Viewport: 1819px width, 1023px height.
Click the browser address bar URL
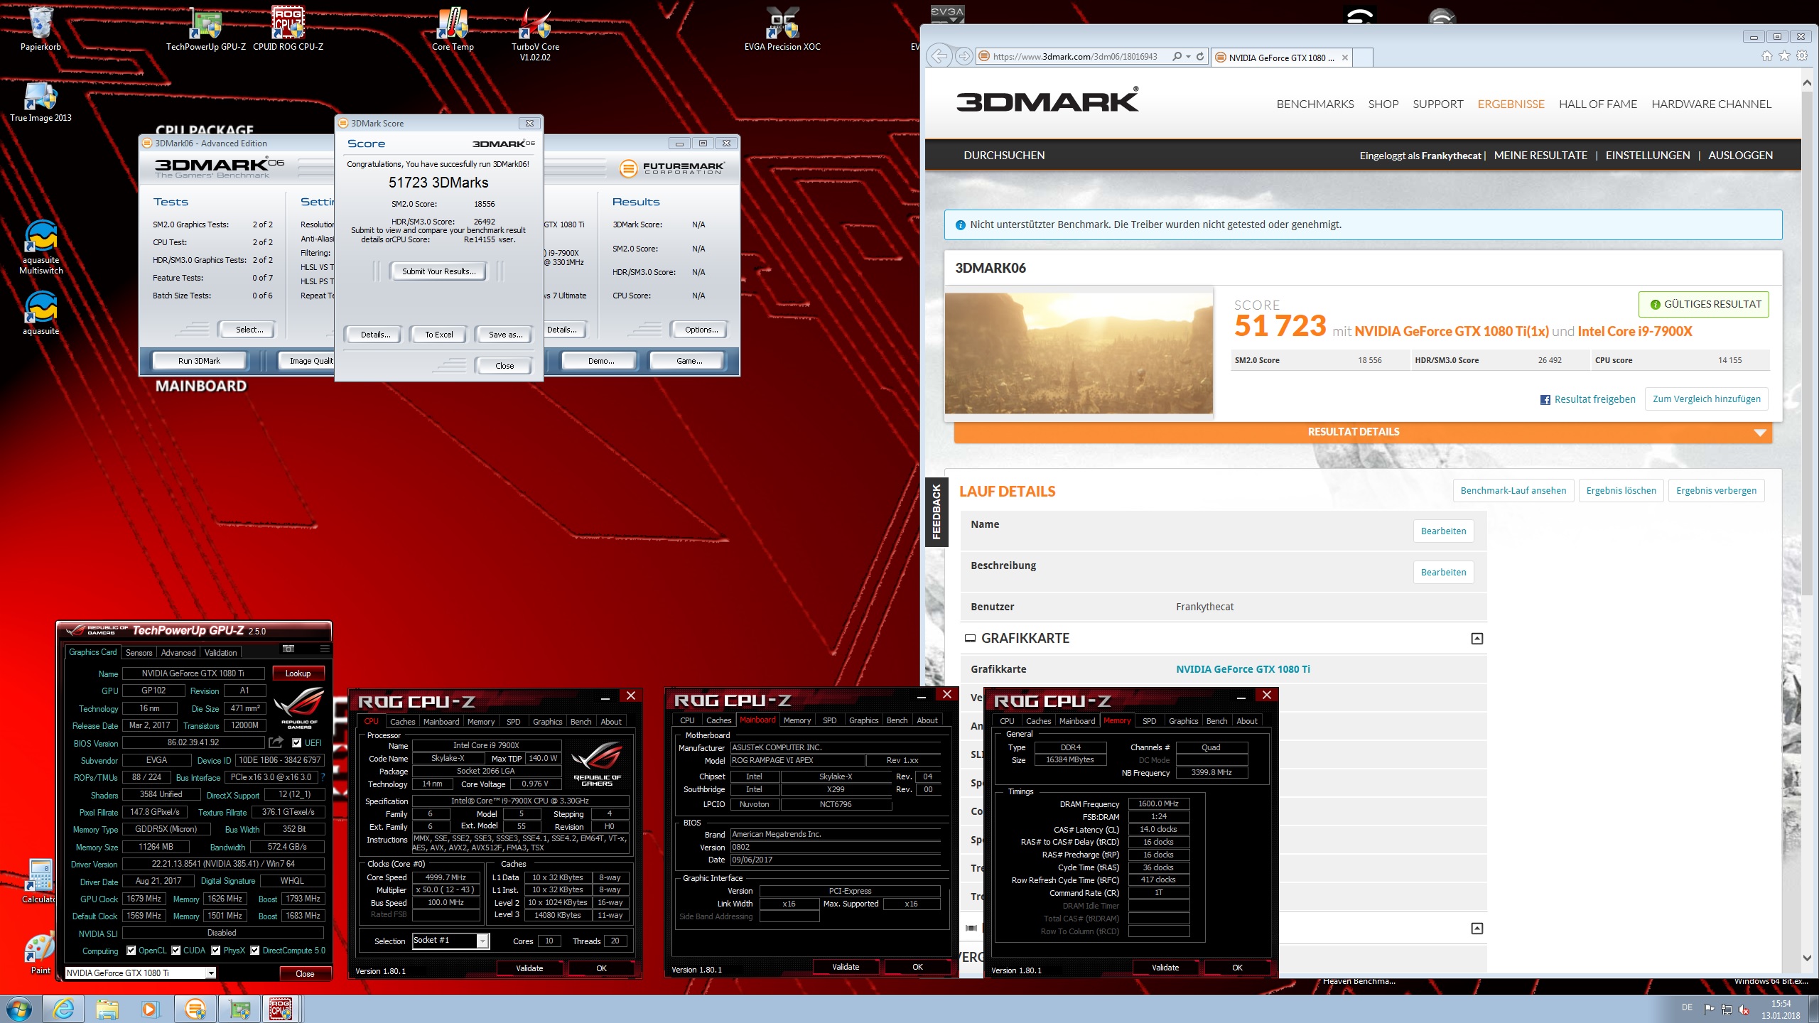(1075, 56)
